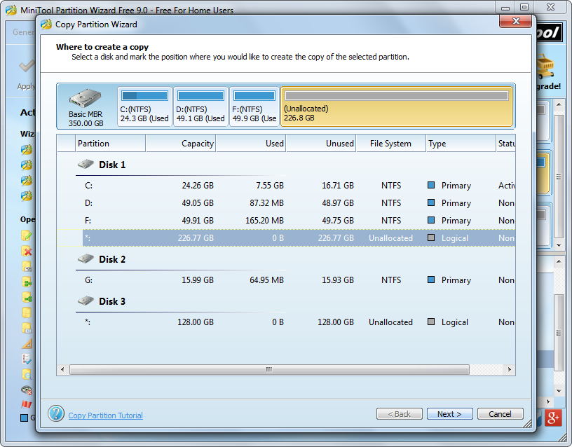Click the checklist Check File System icon

click(26, 359)
